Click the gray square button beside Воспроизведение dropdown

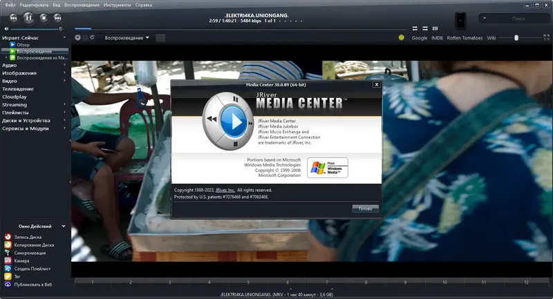coord(160,38)
